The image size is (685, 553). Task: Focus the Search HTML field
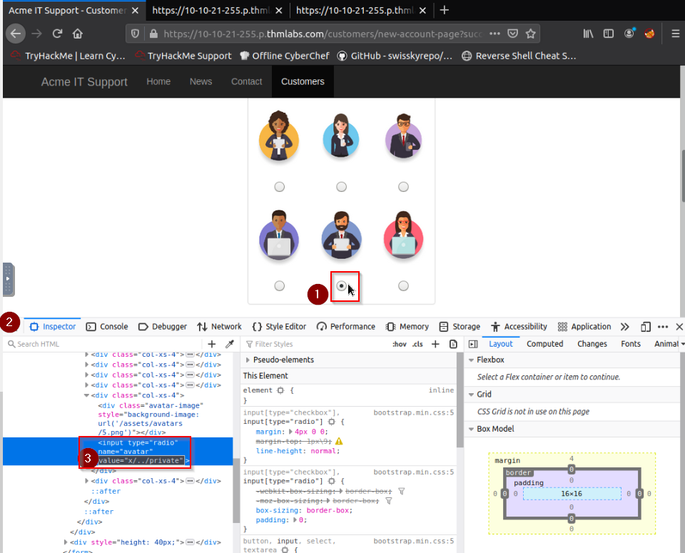pos(105,344)
